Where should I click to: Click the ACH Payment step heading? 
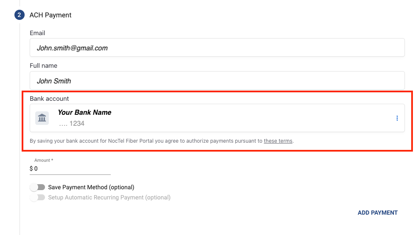50,15
